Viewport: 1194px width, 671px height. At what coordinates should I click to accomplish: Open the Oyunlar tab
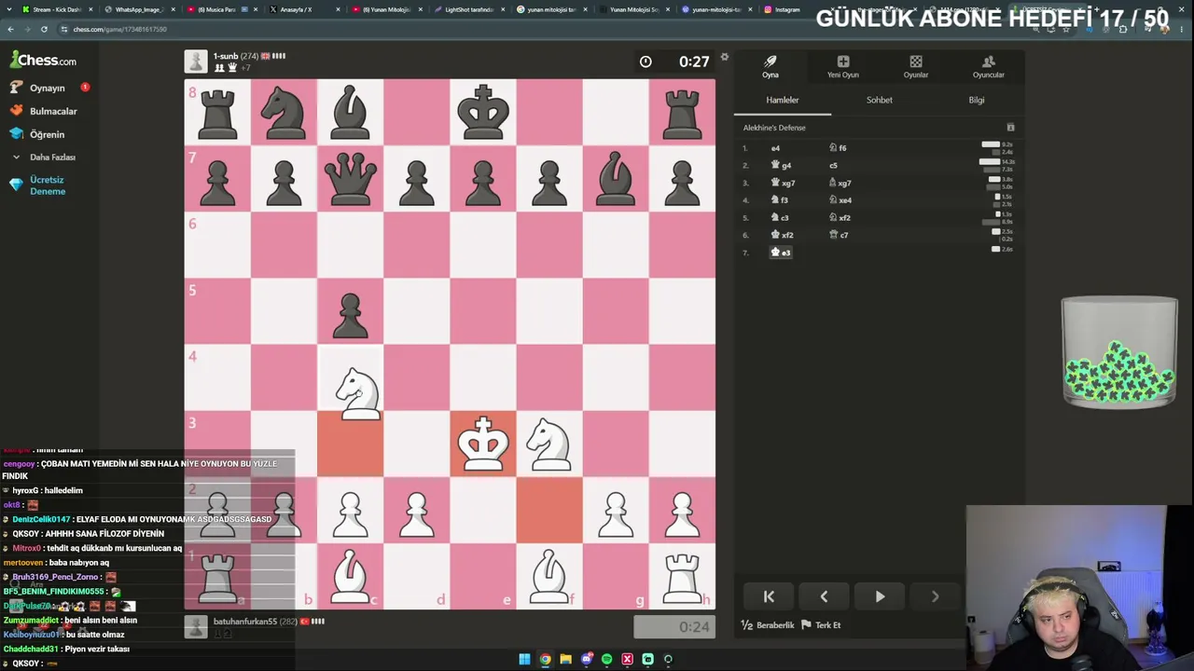click(916, 67)
